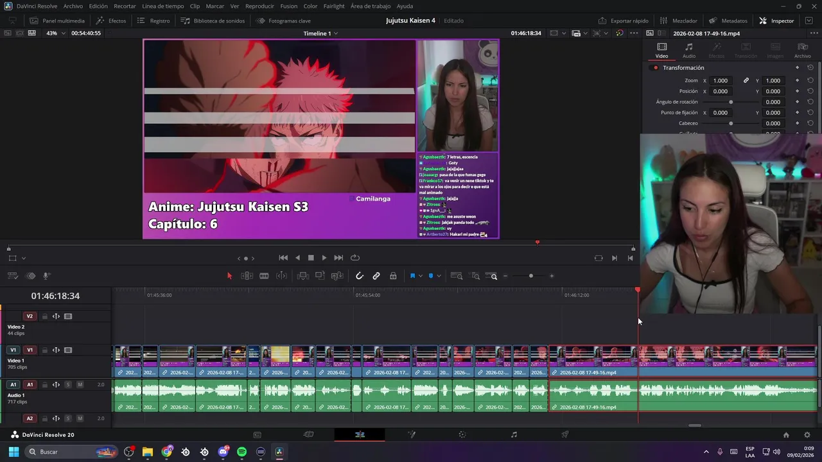Open marker color dropdown arrow
This screenshot has width=822, height=462.
[439, 276]
